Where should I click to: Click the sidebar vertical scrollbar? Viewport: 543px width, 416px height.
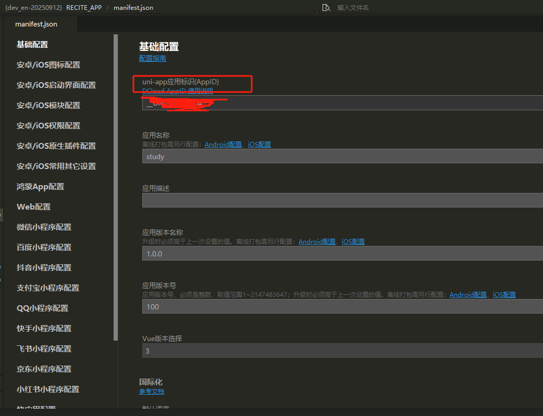[x=116, y=187]
